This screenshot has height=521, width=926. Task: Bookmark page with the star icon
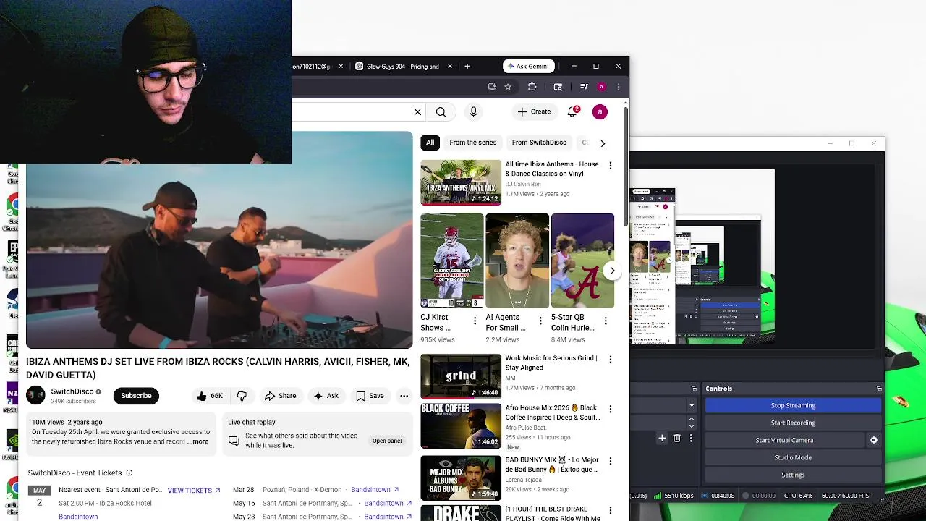point(508,87)
